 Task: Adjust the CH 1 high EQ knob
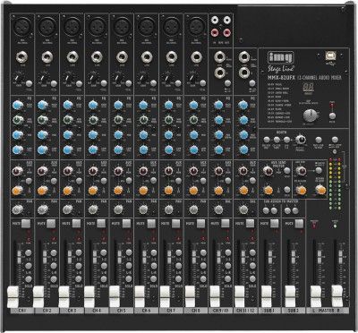pos(18,105)
